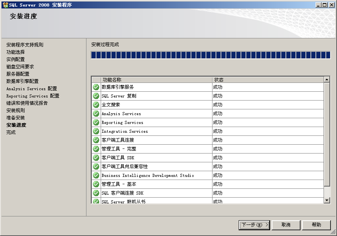Click the SQL 客户端连接 SDK feature name
This screenshot has height=236, width=337.
123,193
